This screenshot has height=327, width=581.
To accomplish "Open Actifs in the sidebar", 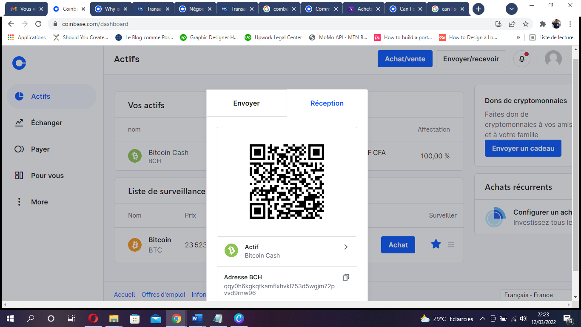I will [x=51, y=97].
